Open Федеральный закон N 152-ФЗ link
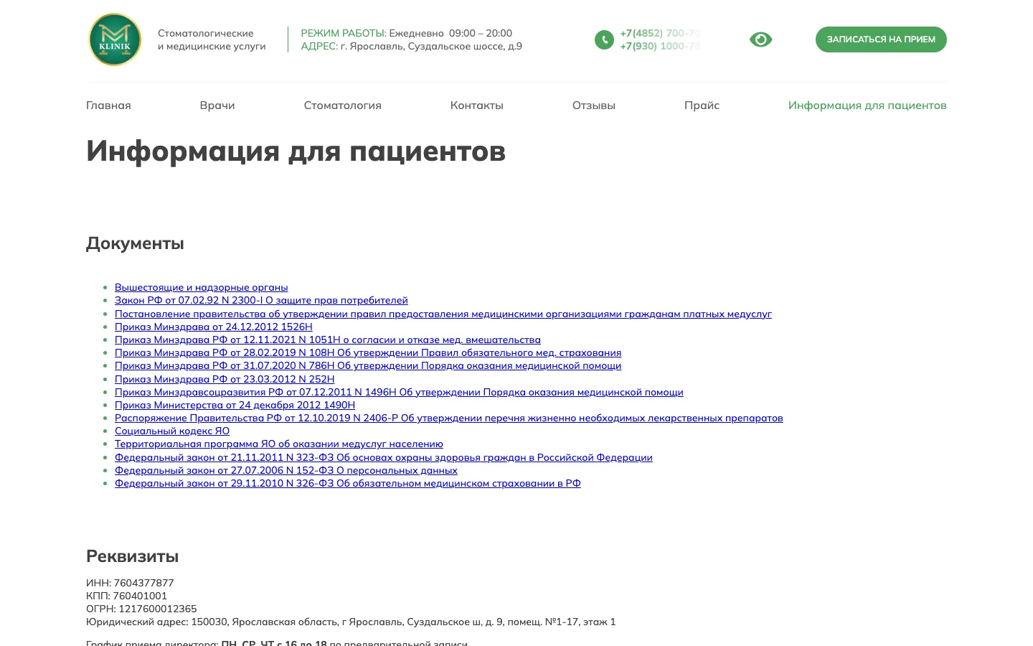The image size is (1033, 646). click(286, 470)
